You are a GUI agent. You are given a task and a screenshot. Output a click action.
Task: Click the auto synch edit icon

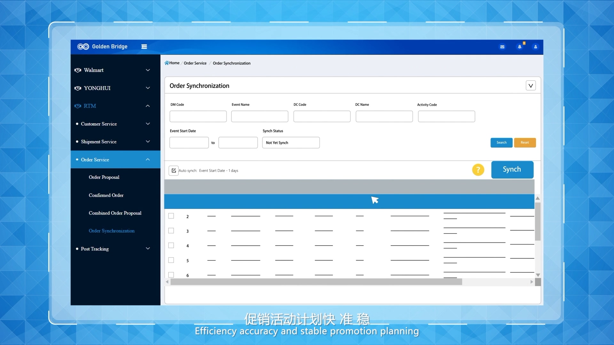click(174, 171)
